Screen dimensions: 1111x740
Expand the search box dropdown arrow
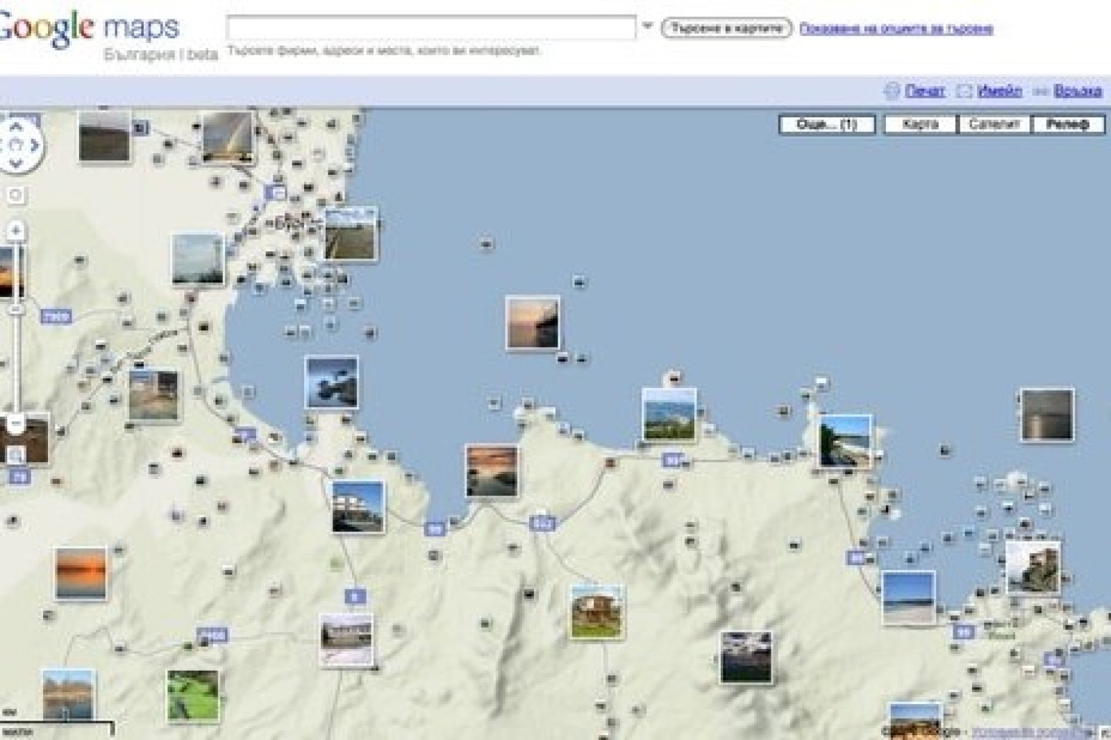647,27
